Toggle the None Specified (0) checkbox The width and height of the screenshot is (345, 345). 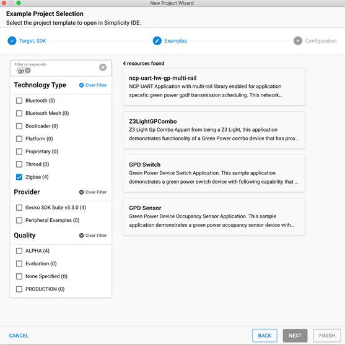19,276
